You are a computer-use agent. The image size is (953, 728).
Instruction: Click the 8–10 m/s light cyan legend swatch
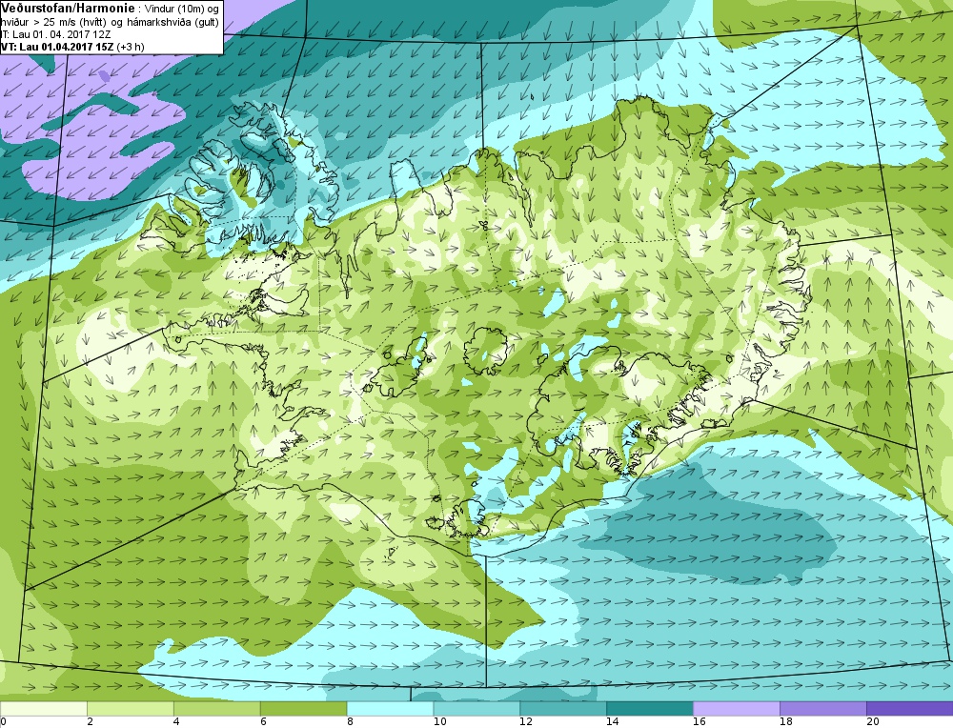point(390,709)
